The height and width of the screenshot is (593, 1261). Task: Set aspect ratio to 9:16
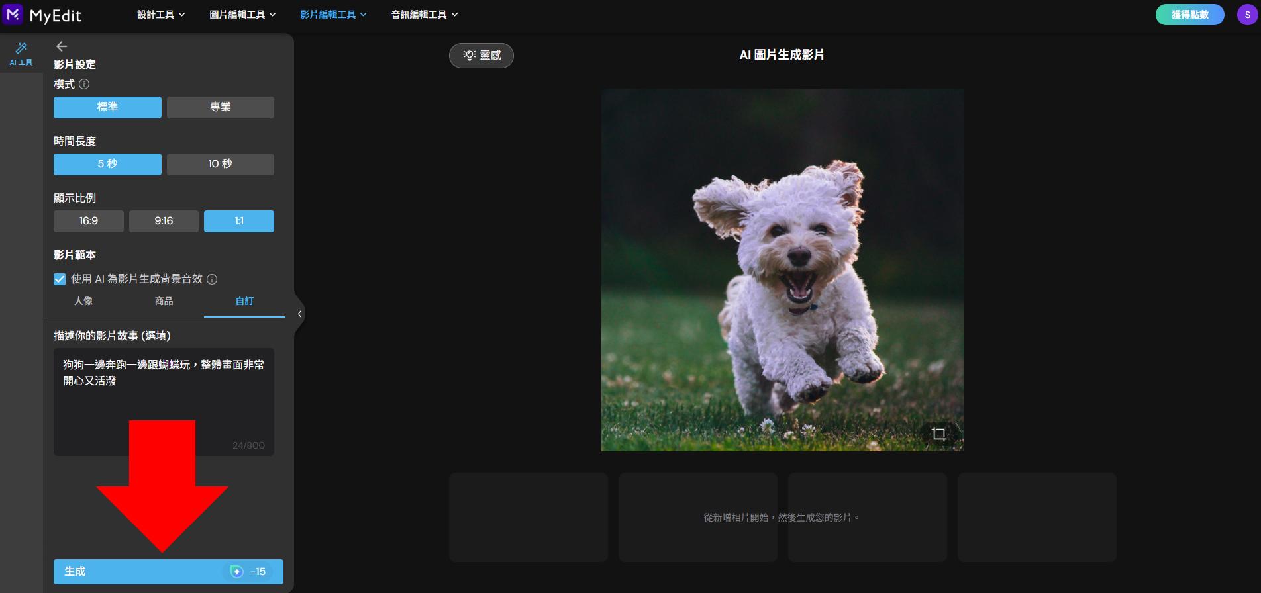pyautogui.click(x=164, y=221)
